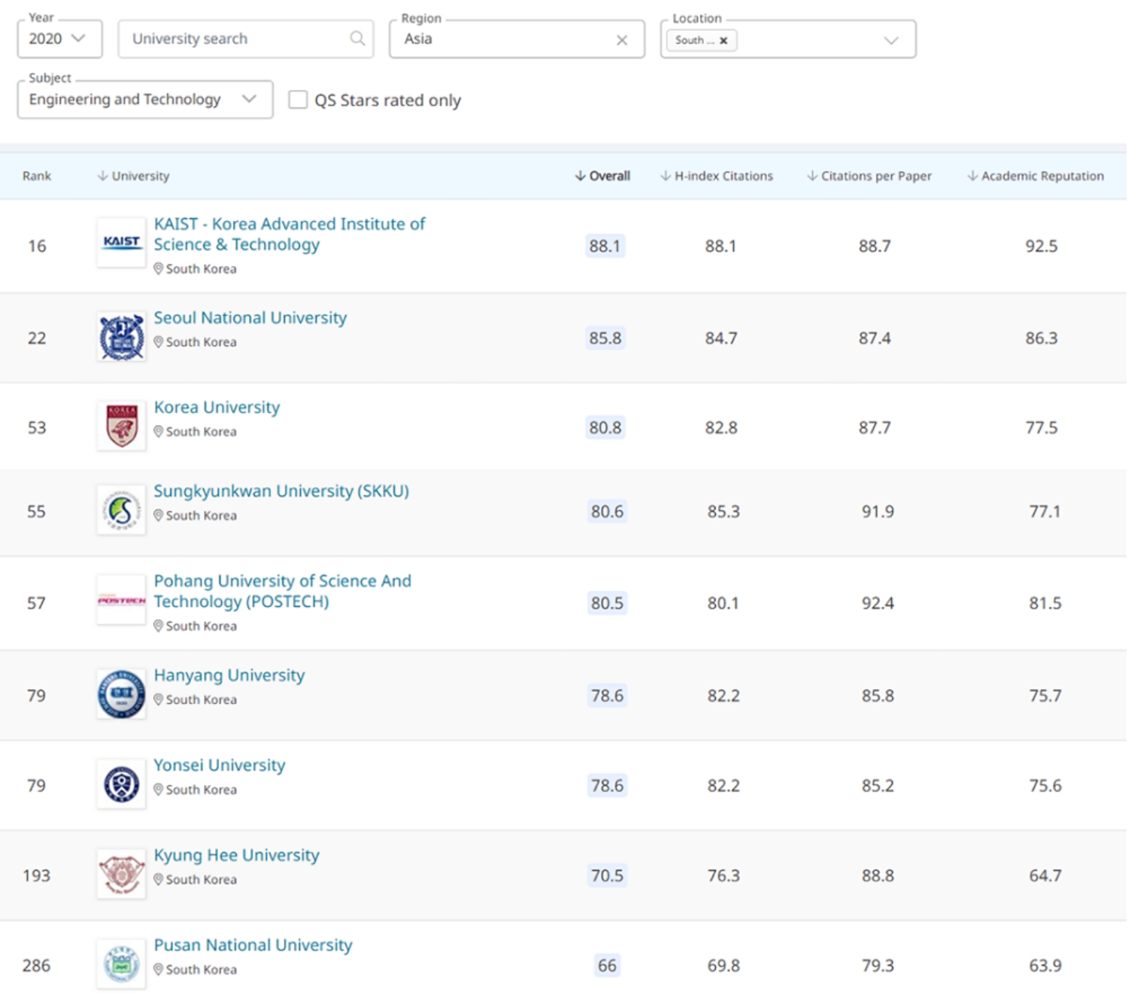Click the Yonsei University emblem
Image resolution: width=1128 pixels, height=1007 pixels.
pos(121,784)
